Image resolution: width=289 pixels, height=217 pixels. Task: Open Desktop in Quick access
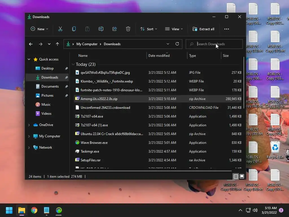click(47, 68)
